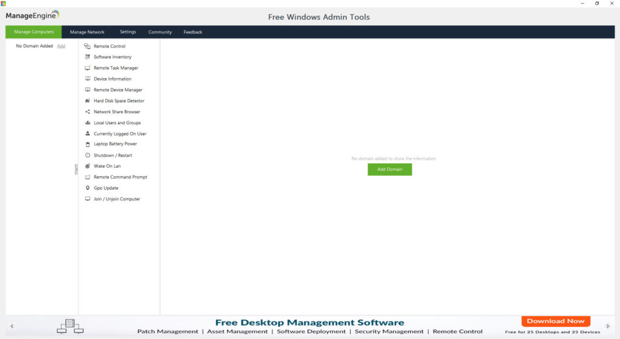The image size is (620, 339).
Task: Click the Add link beside No Domain Added
Action: pos(61,46)
